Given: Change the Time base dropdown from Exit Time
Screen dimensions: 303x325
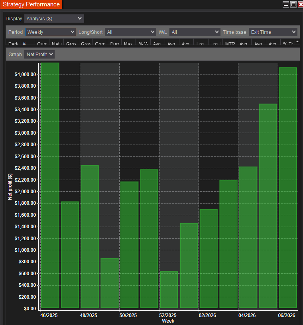Looking at the screenshot, I should click(273, 32).
